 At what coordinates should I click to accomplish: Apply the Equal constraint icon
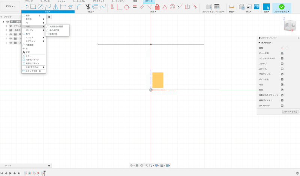(135, 7)
